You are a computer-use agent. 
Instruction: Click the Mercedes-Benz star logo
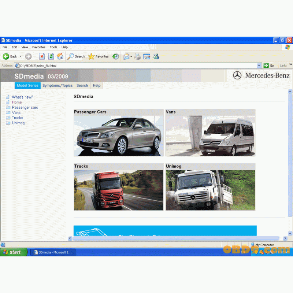coord(237,75)
